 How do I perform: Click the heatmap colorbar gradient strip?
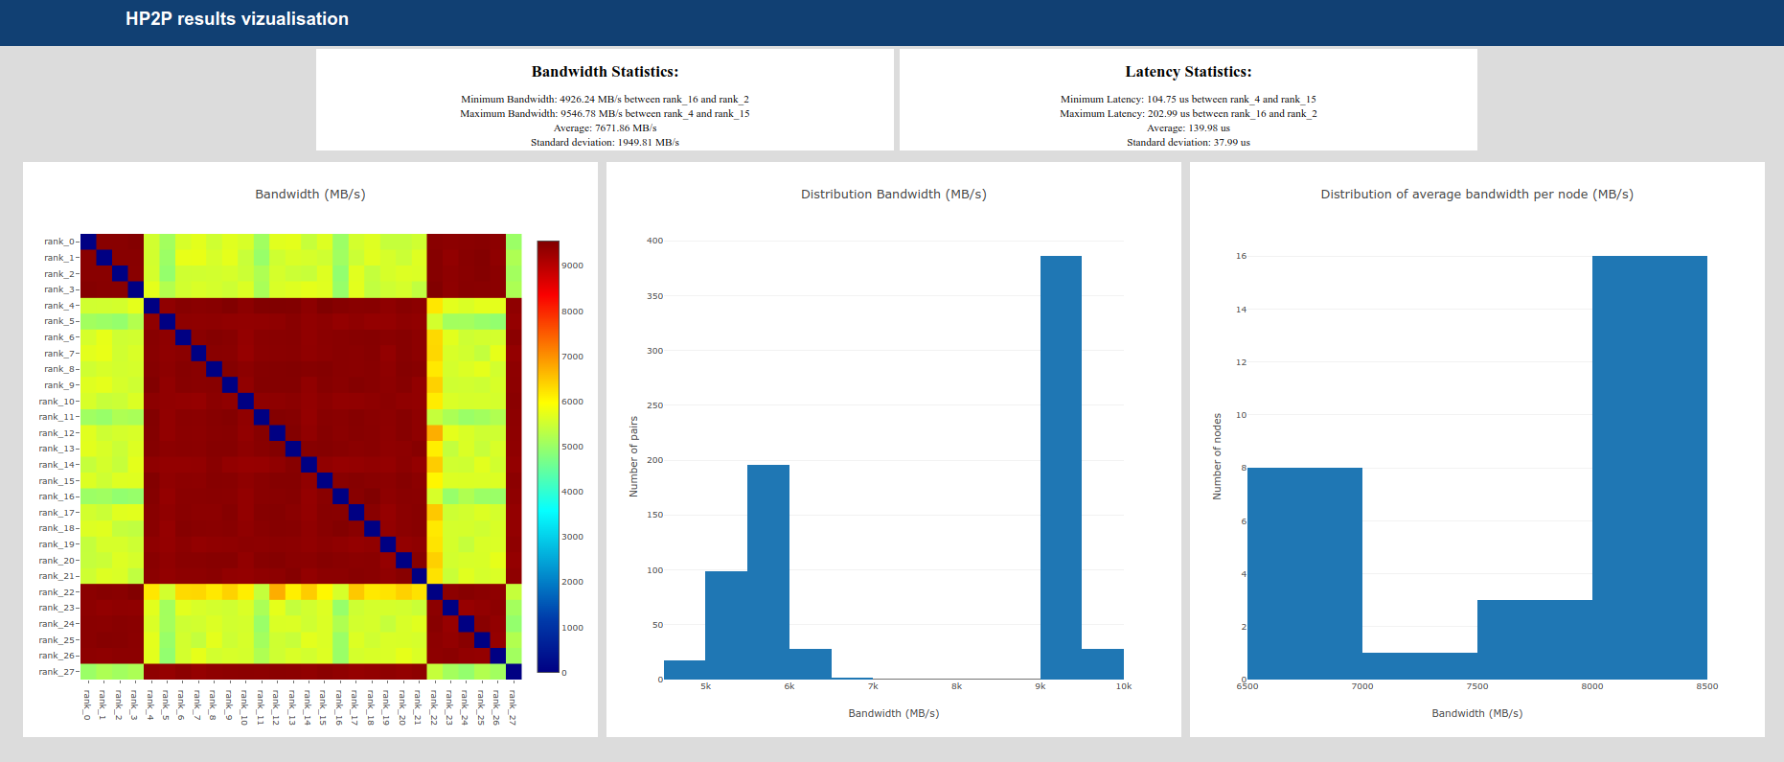tap(548, 456)
